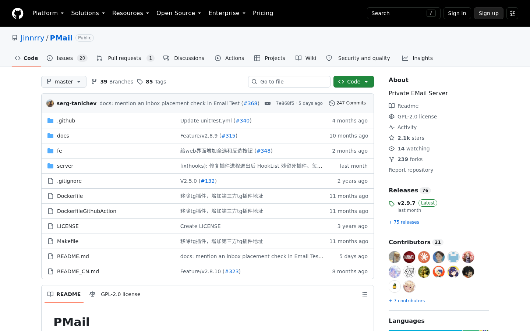
Task: Open the Jinnrry owner link
Action: pyautogui.click(x=32, y=38)
